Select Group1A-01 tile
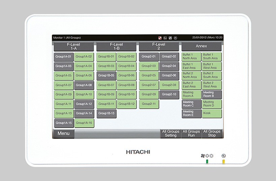276x181 pixels. point(64,57)
